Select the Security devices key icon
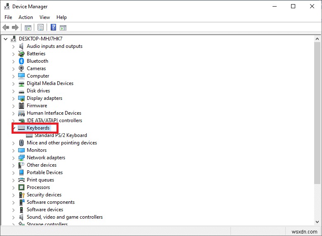Screen dimensions: 322x236 tap(21, 195)
